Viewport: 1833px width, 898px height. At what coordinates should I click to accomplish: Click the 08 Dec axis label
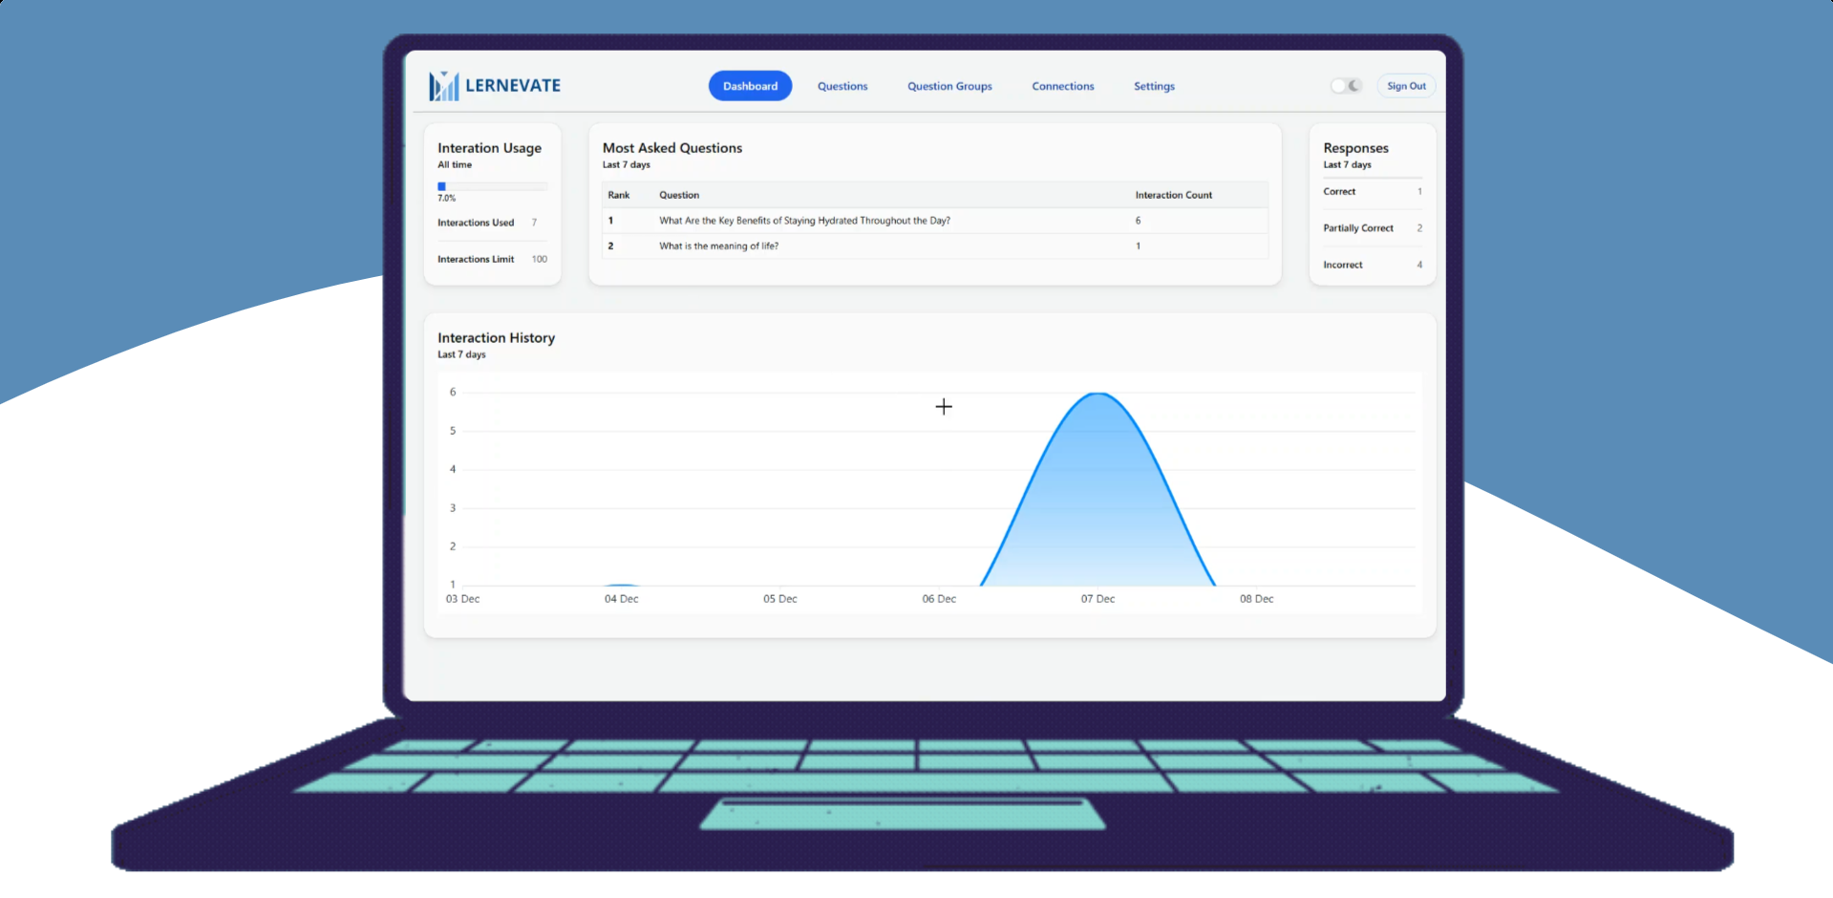(1257, 599)
